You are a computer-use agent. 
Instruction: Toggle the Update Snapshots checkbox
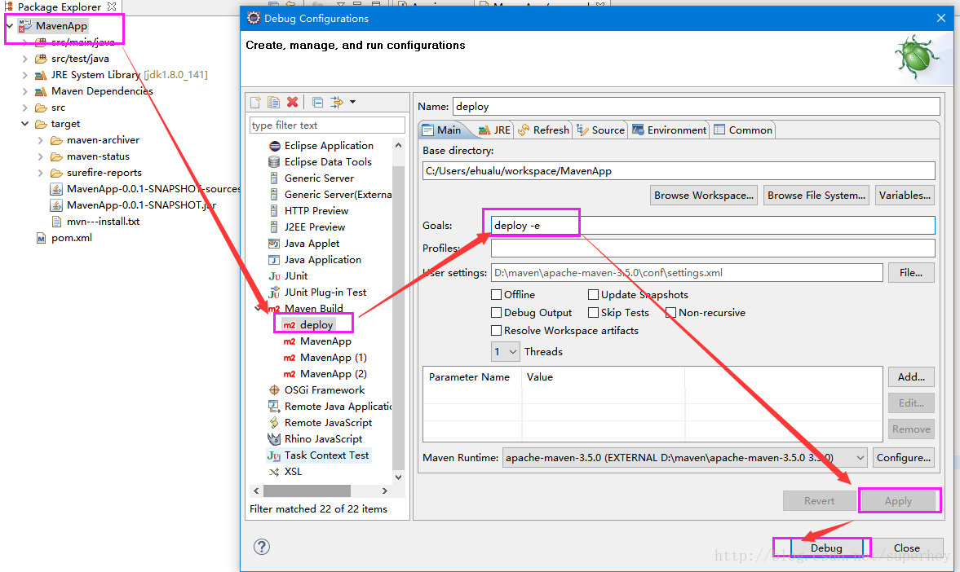pyautogui.click(x=593, y=295)
